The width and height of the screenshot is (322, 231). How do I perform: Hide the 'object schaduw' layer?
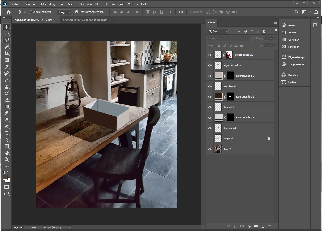click(210, 55)
